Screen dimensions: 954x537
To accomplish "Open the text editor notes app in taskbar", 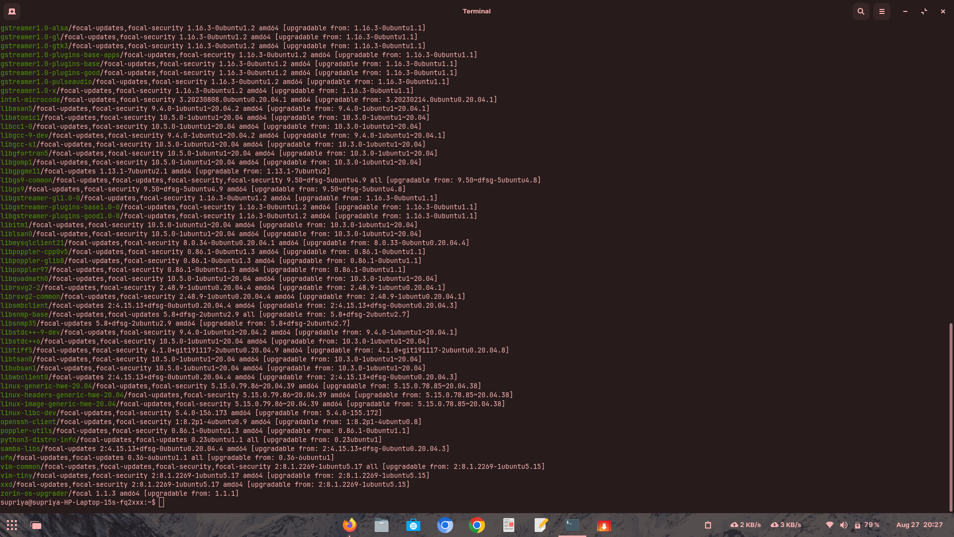I will pyautogui.click(x=541, y=525).
